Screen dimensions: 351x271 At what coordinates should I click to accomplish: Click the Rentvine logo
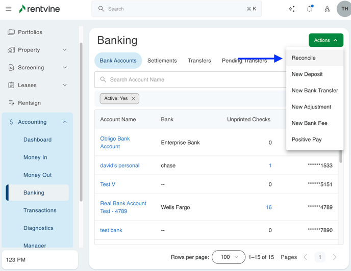click(40, 9)
